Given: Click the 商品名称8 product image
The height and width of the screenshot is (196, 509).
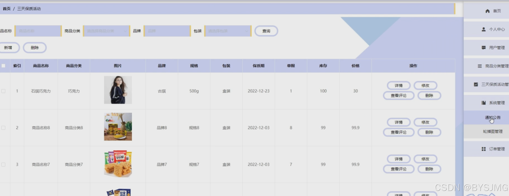Looking at the screenshot, I should point(118,127).
